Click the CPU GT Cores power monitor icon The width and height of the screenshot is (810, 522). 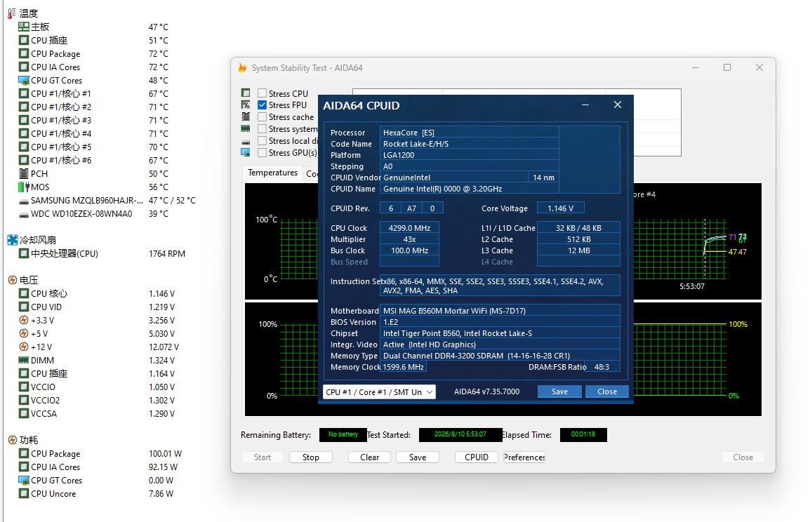[x=24, y=480]
